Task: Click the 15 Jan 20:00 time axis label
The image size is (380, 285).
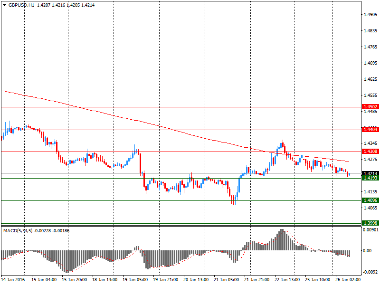Action: pyautogui.click(x=75, y=280)
